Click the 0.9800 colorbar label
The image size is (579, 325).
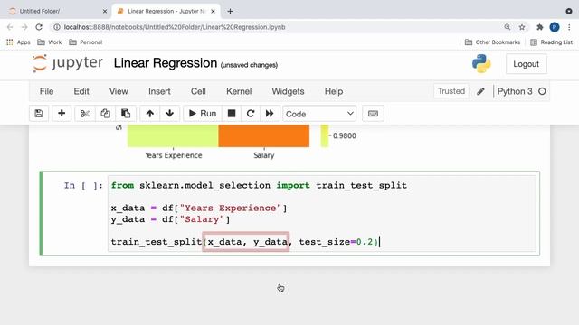[x=345, y=136]
